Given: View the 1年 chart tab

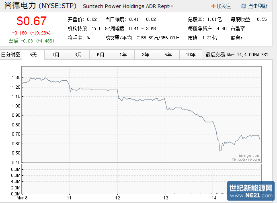Looking at the screenshot, I should 123,55.
